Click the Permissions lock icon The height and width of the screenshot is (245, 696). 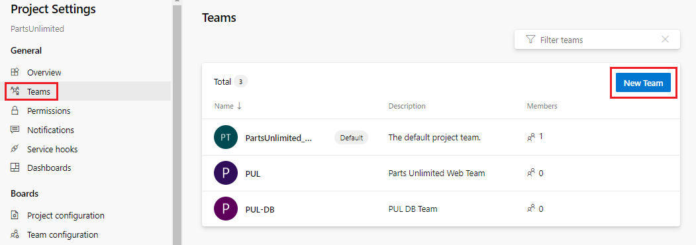click(15, 111)
